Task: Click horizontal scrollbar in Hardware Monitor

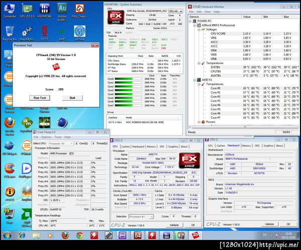Action: click(245, 127)
